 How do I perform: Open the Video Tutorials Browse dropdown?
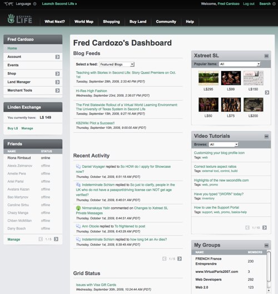tap(224, 144)
